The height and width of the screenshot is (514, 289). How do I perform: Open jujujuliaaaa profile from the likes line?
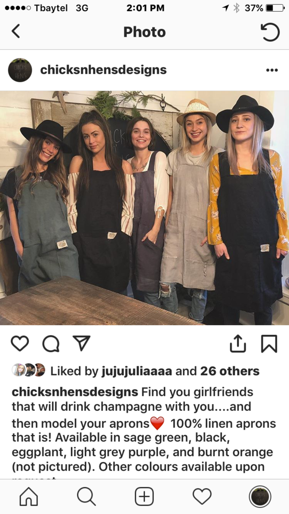click(137, 371)
